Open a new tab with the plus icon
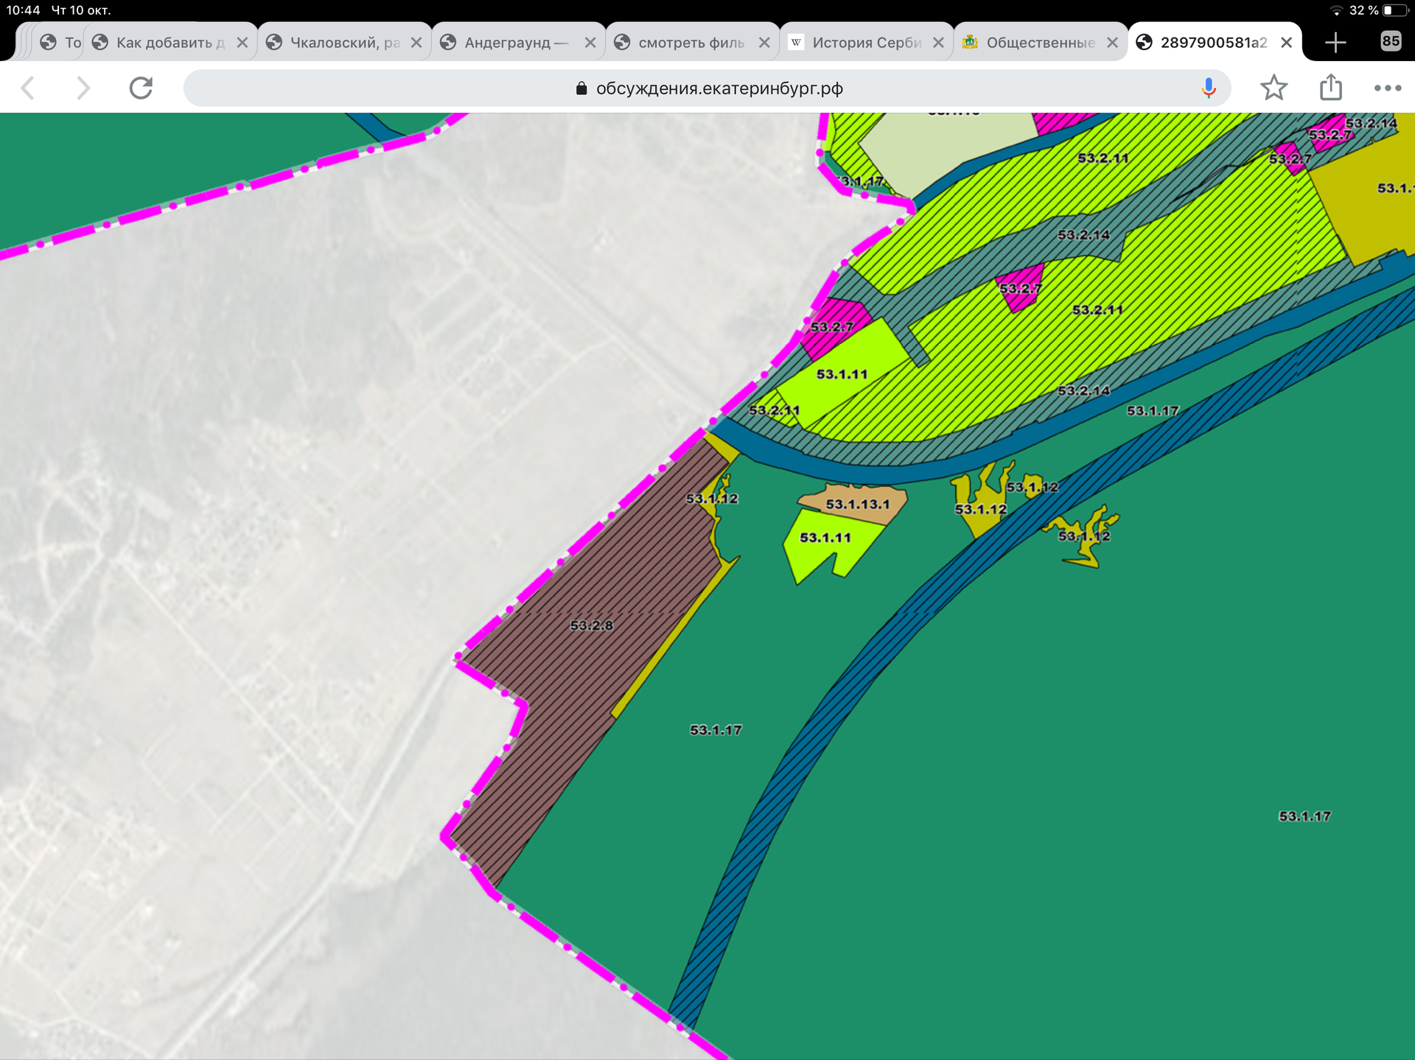1415x1060 pixels. [x=1335, y=43]
